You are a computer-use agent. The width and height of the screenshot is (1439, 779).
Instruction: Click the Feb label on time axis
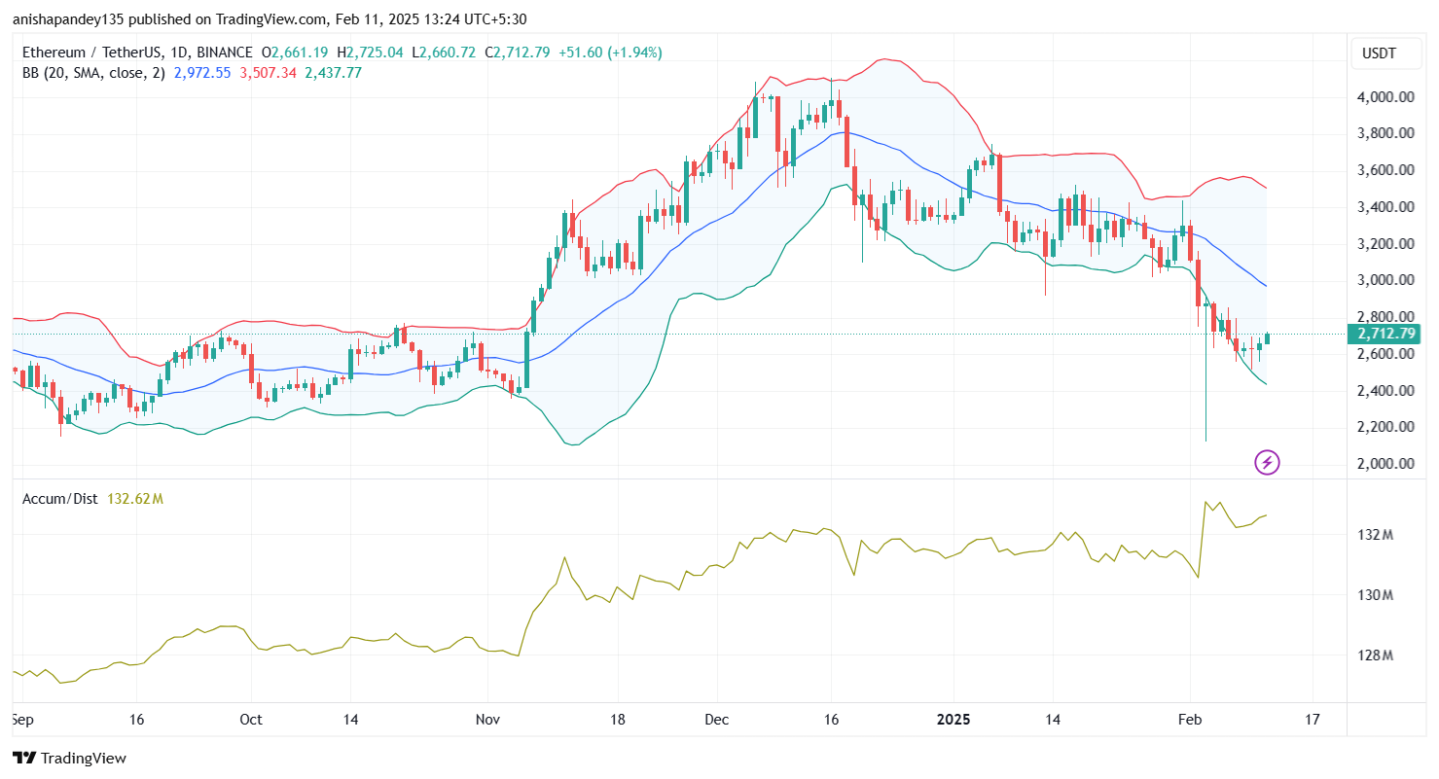tap(1190, 721)
